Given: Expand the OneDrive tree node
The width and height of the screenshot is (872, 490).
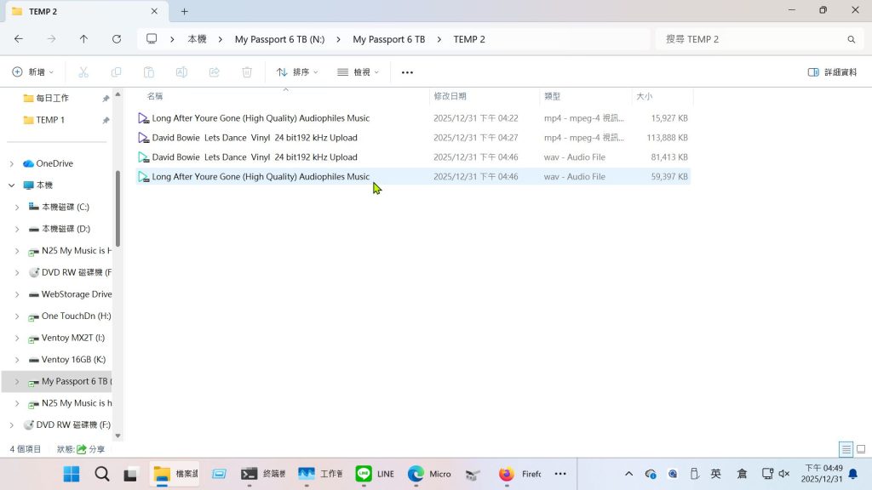Looking at the screenshot, I should click(11, 163).
